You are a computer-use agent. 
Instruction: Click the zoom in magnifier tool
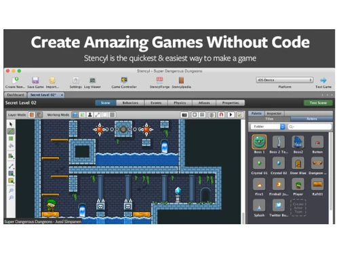point(11,190)
